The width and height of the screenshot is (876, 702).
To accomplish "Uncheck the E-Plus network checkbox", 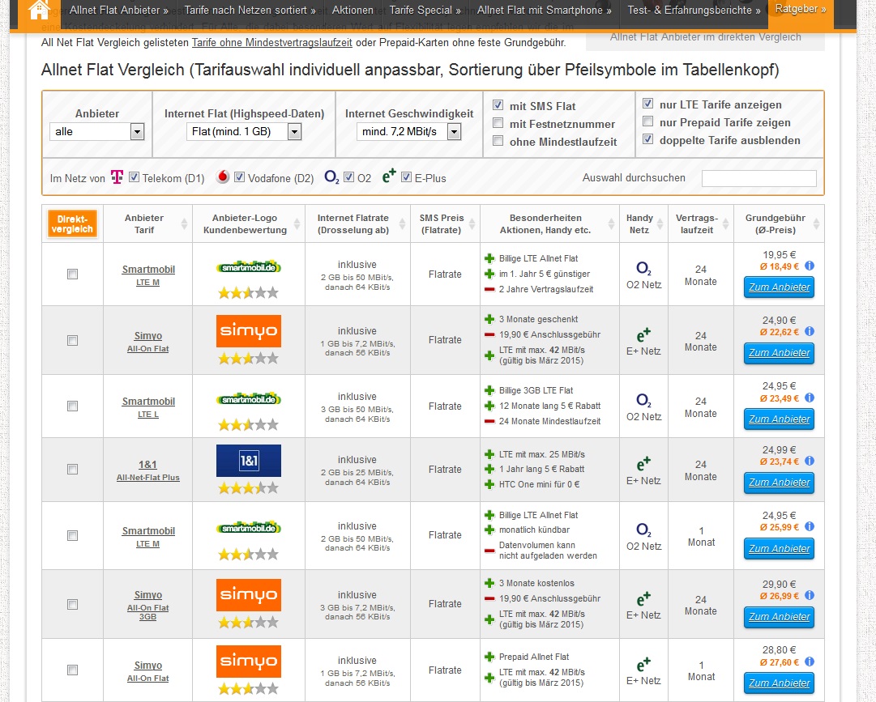I will (x=406, y=177).
